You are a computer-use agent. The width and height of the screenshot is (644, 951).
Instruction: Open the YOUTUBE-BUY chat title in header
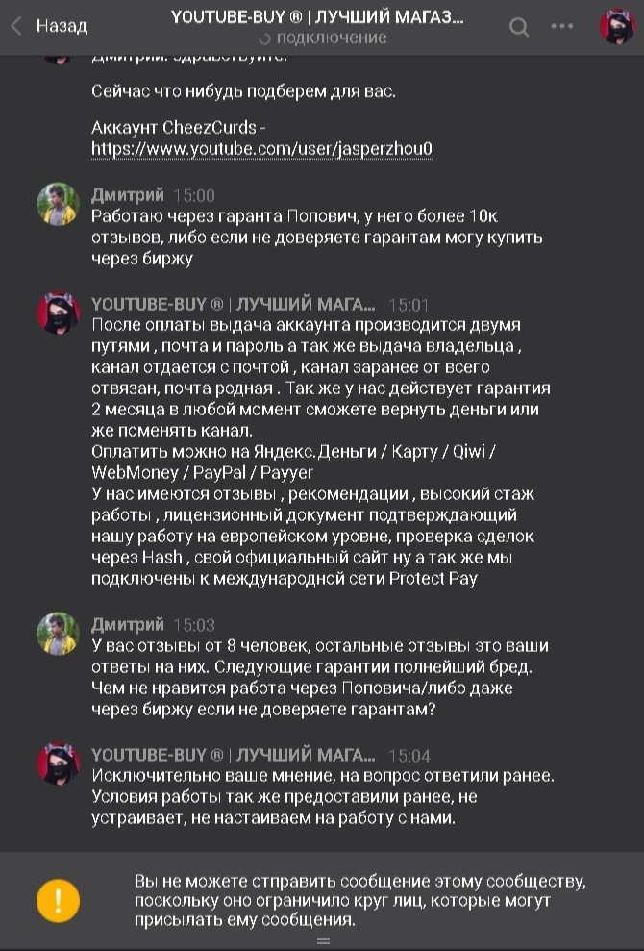pyautogui.click(x=316, y=17)
